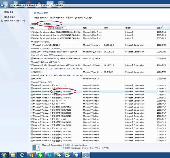The image size is (170, 158).
Task: Click the icon of the KB3035583 update row
Action: tap(31, 101)
